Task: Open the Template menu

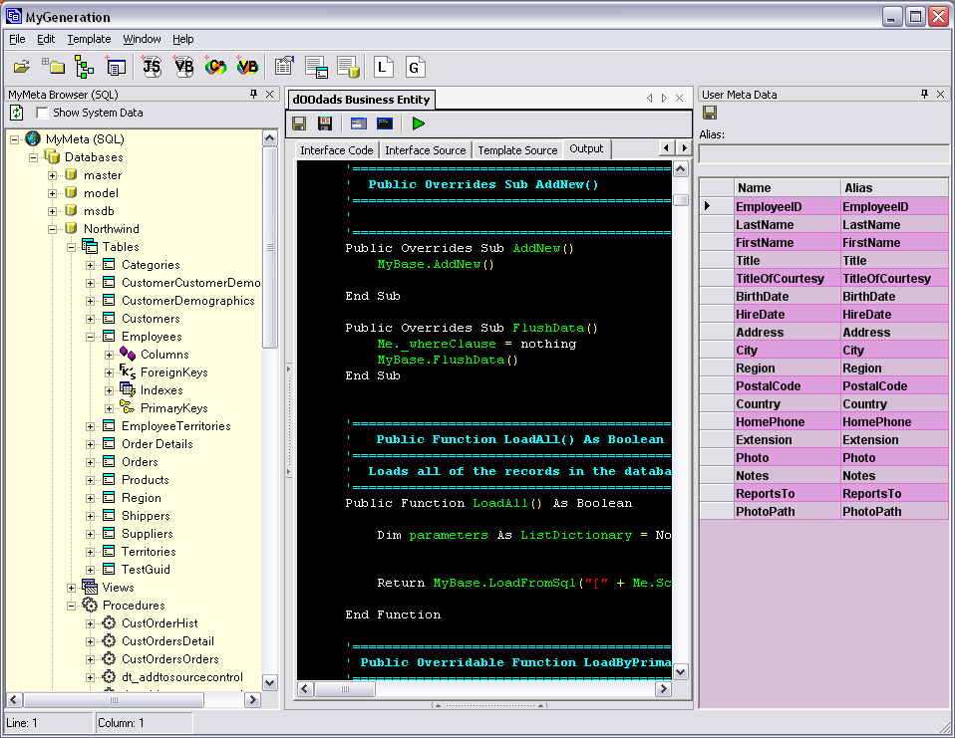Action: 89,39
